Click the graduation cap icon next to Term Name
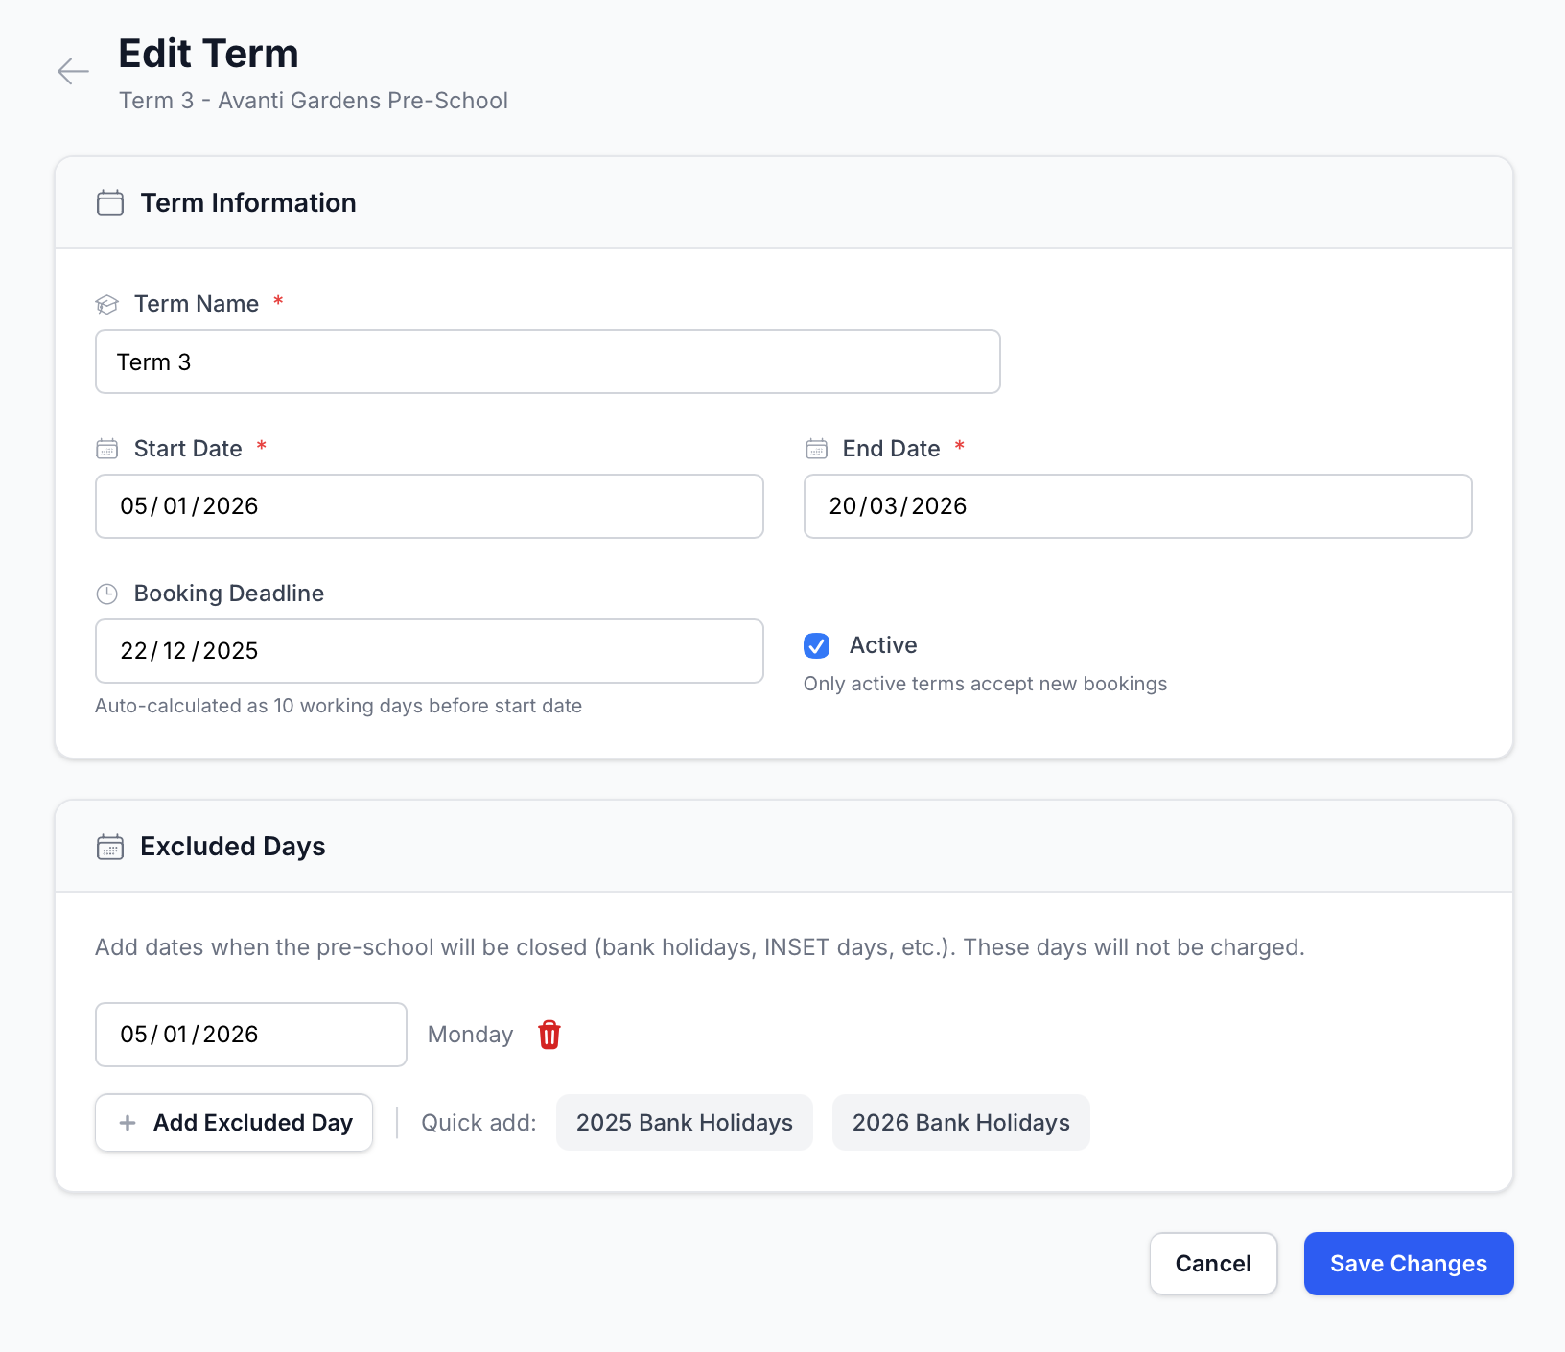1565x1352 pixels. point(107,304)
